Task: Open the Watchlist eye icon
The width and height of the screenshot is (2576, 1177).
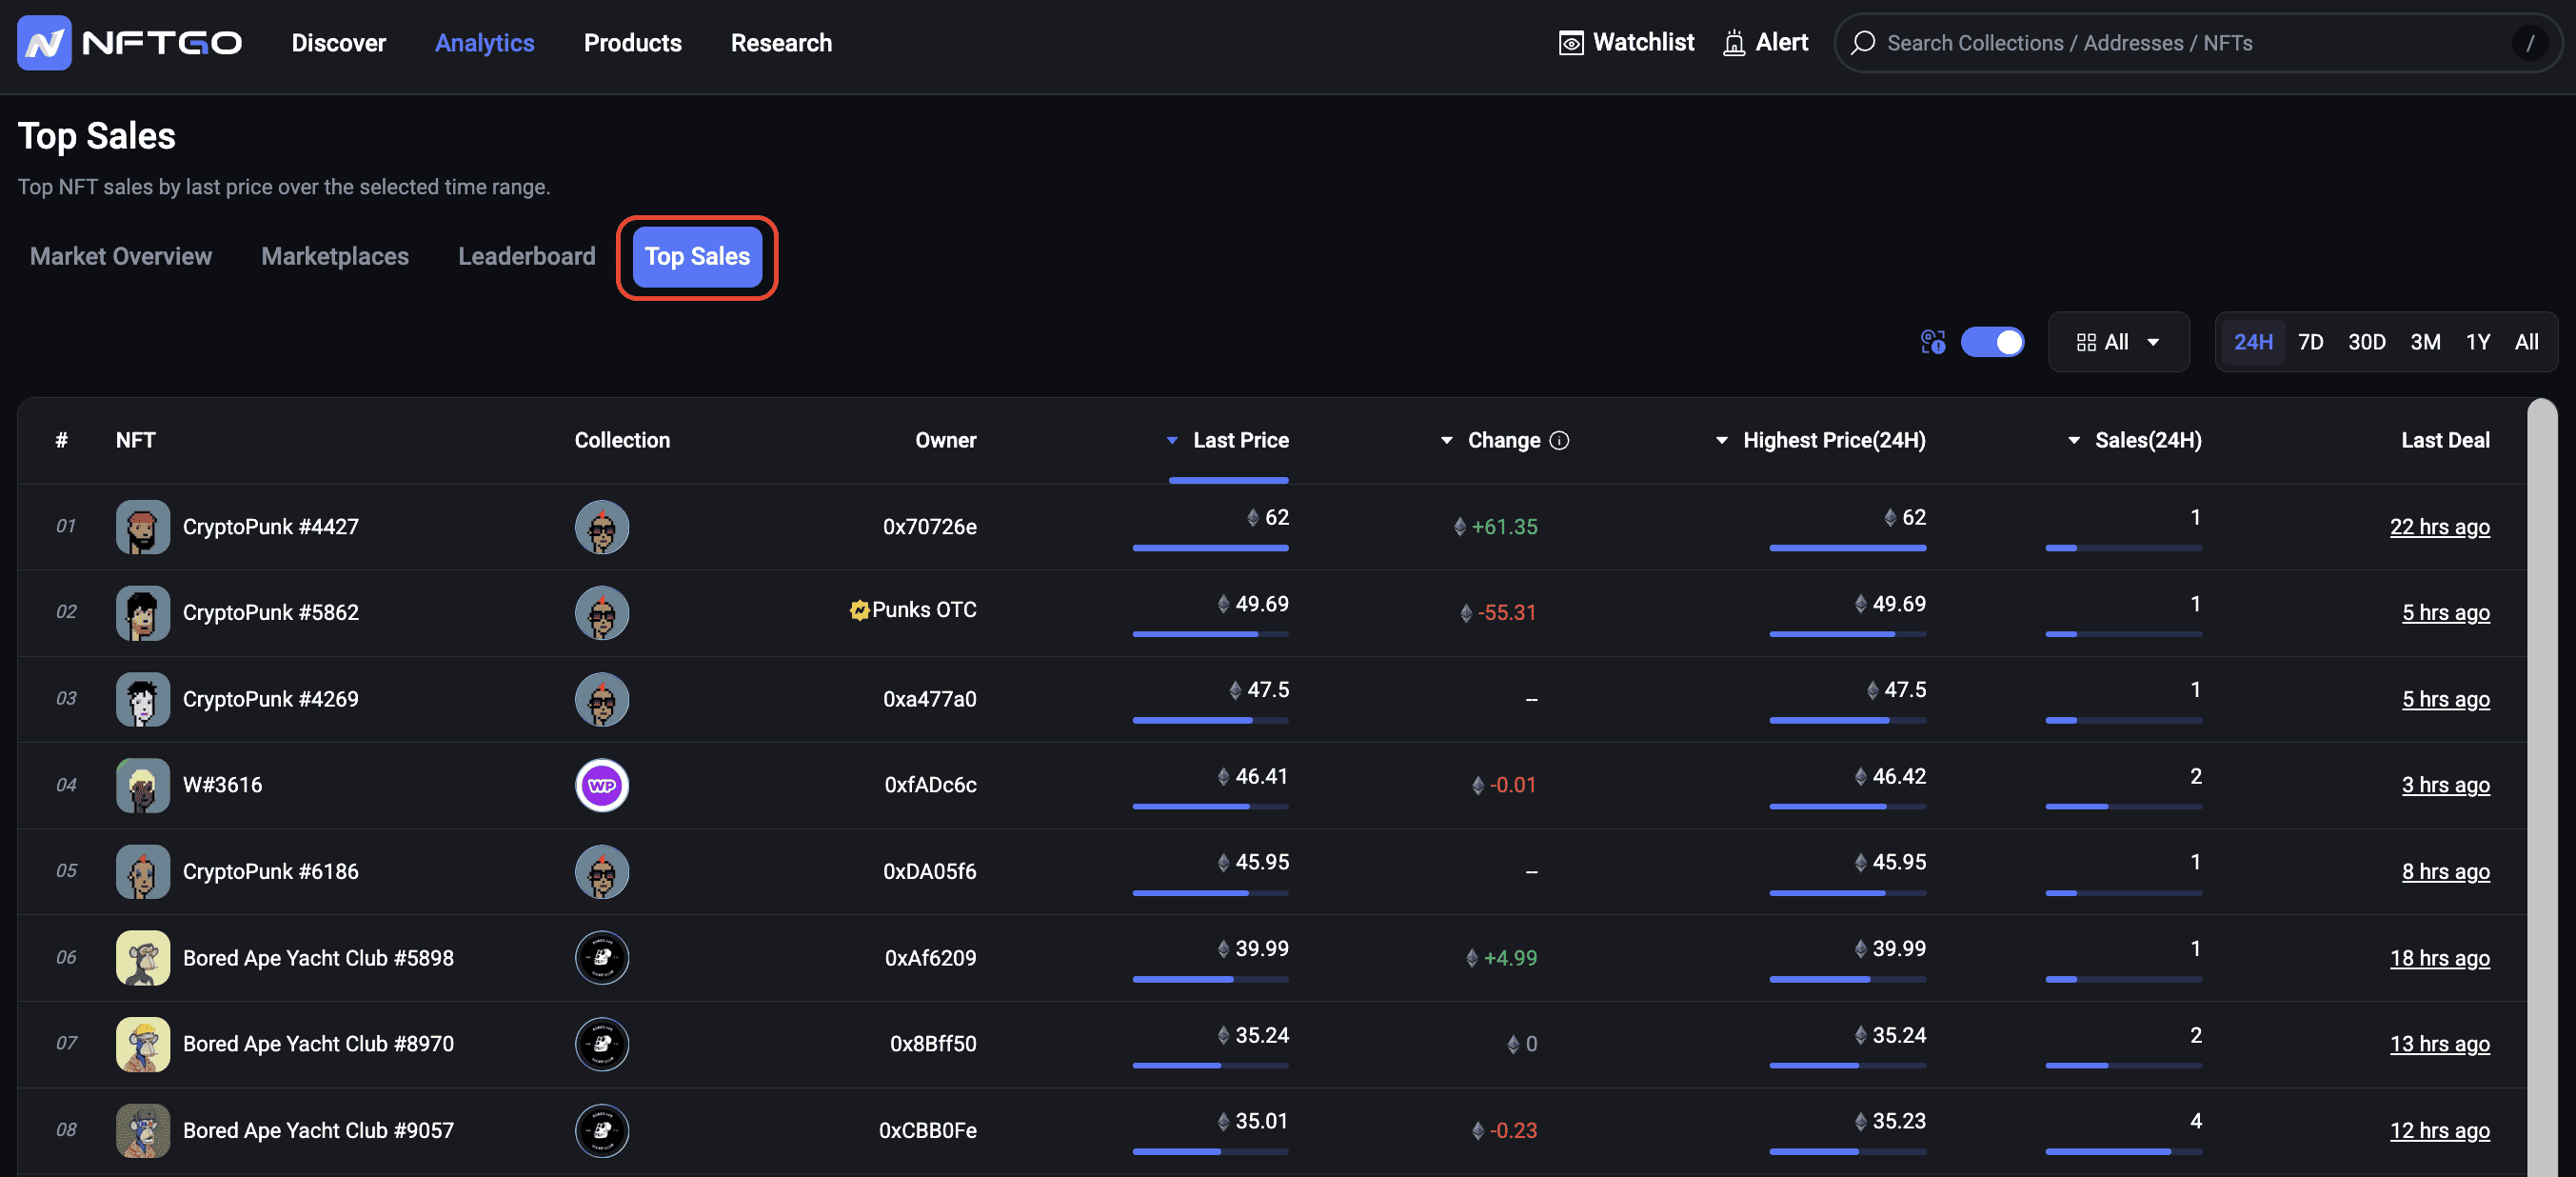Action: click(1571, 43)
